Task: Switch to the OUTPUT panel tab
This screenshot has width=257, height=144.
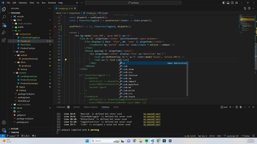Action: (x=77, y=107)
